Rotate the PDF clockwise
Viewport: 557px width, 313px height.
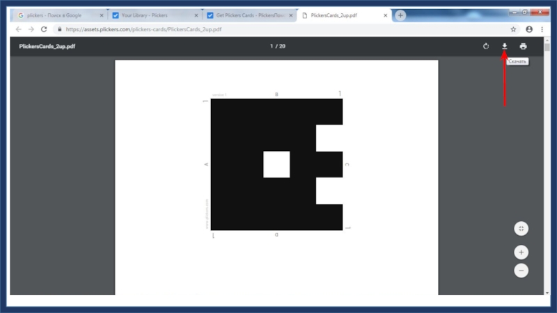coord(486,46)
